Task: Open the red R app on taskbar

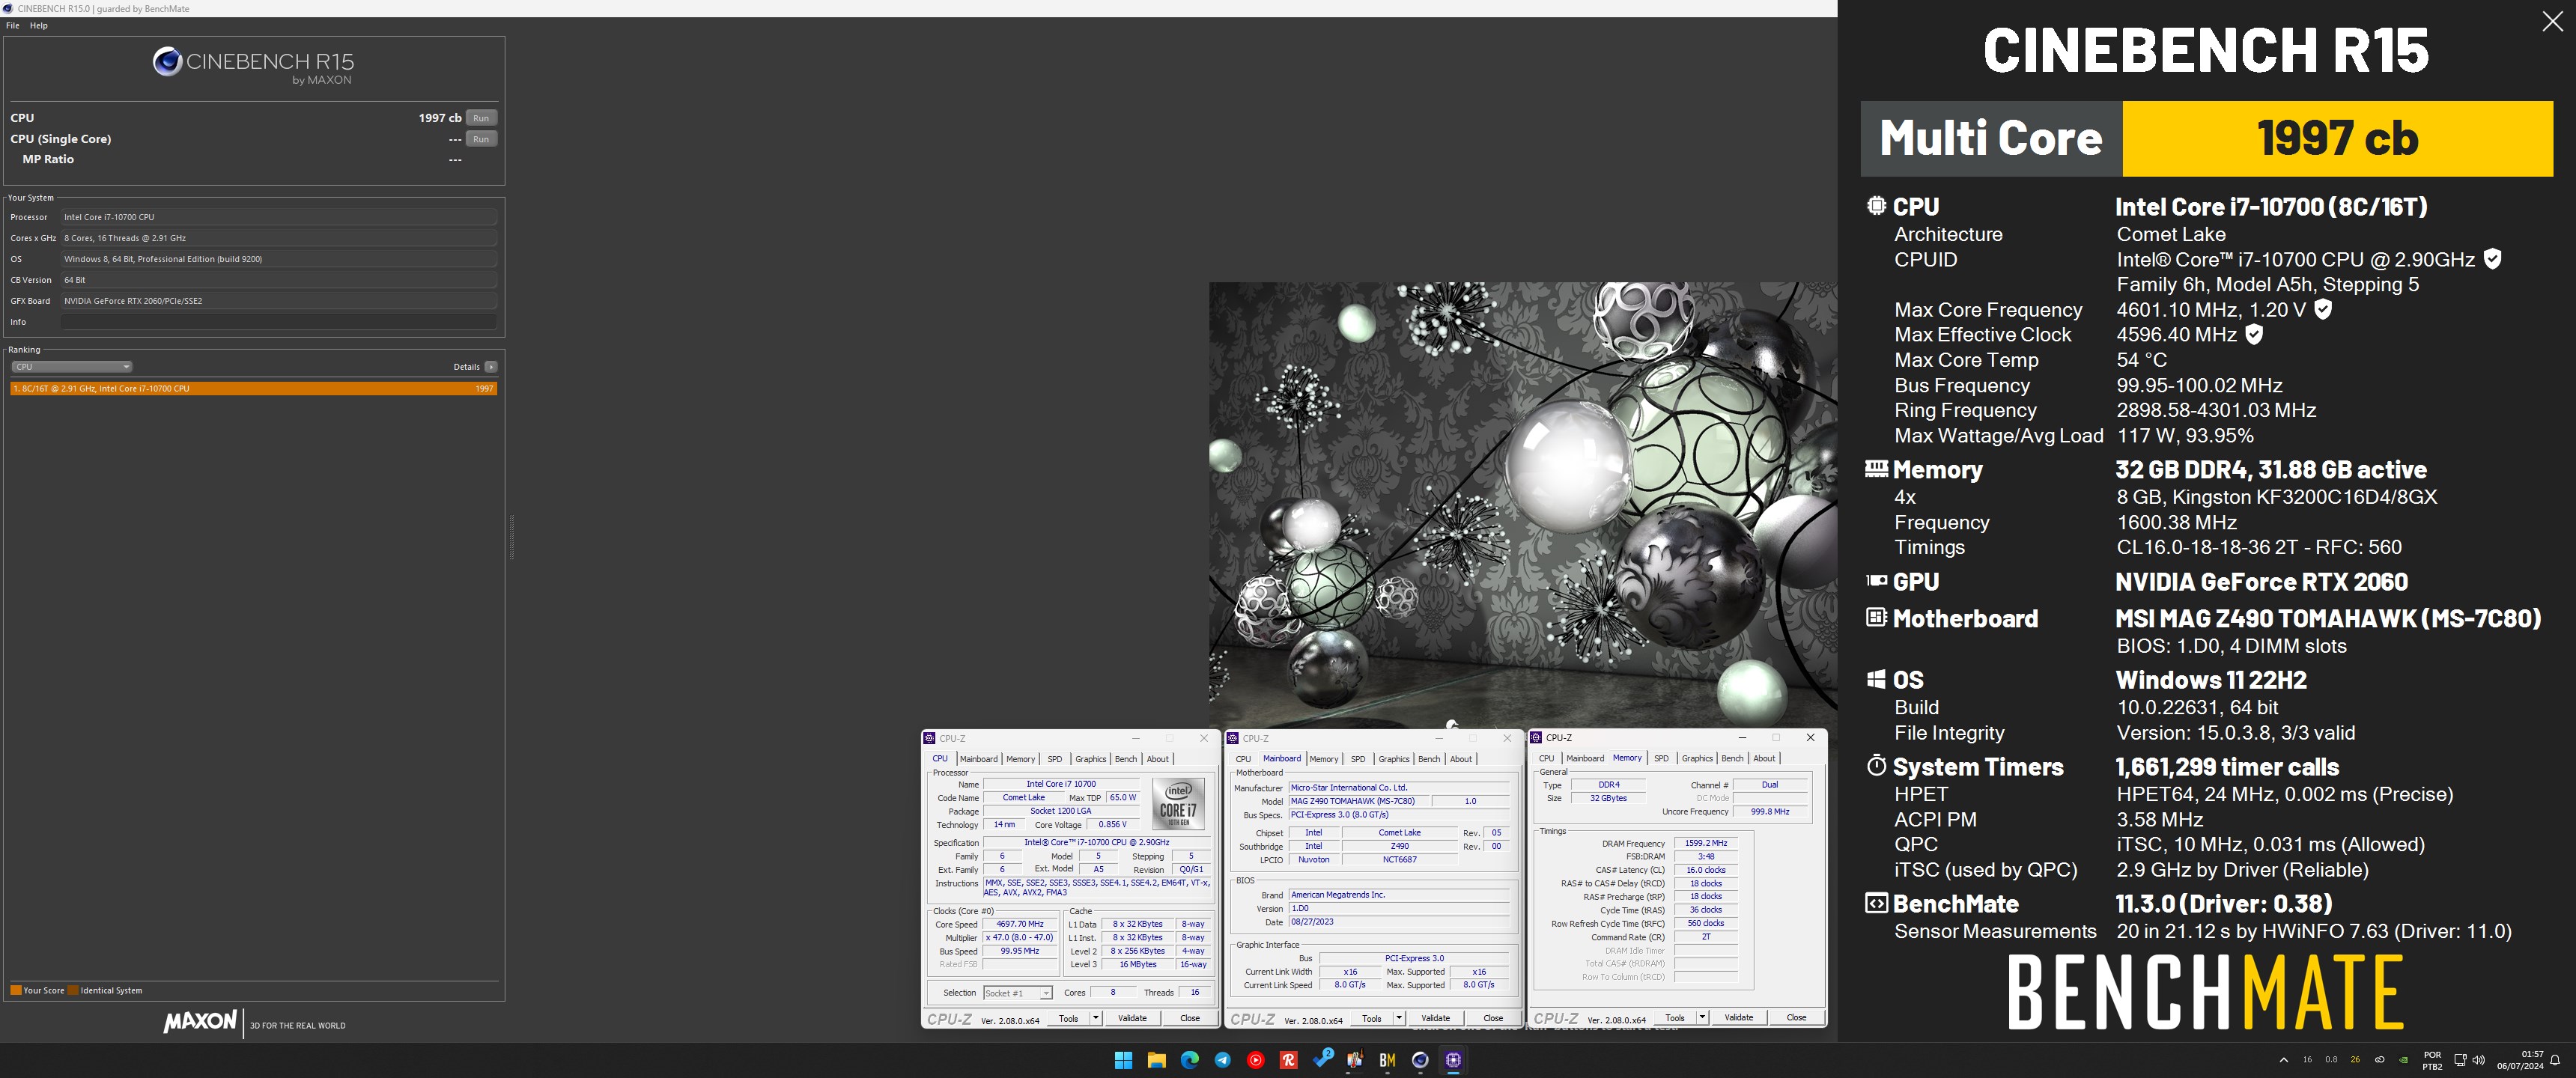Action: pyautogui.click(x=1288, y=1060)
